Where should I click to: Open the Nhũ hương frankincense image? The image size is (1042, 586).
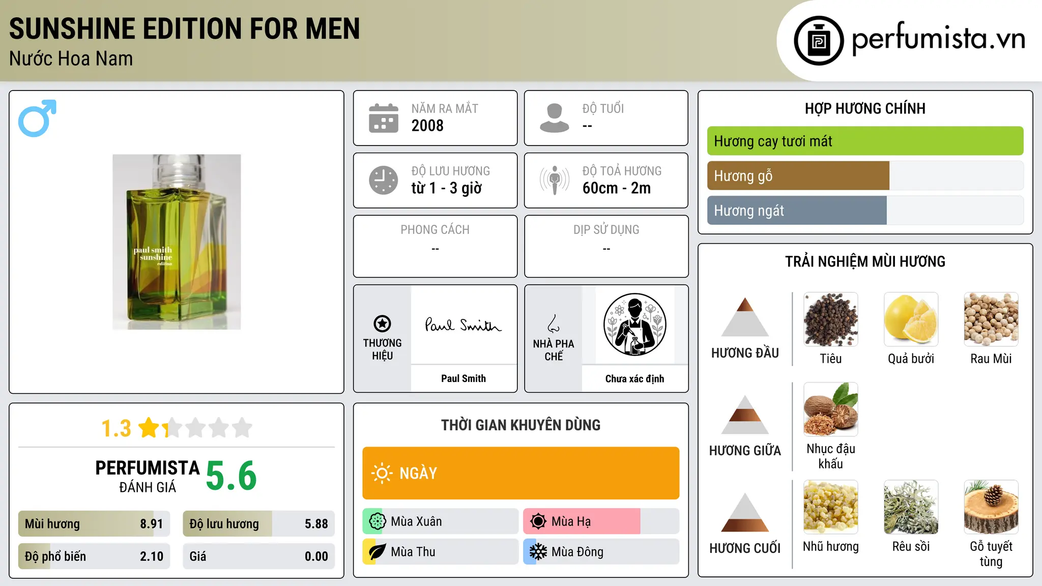pos(830,507)
